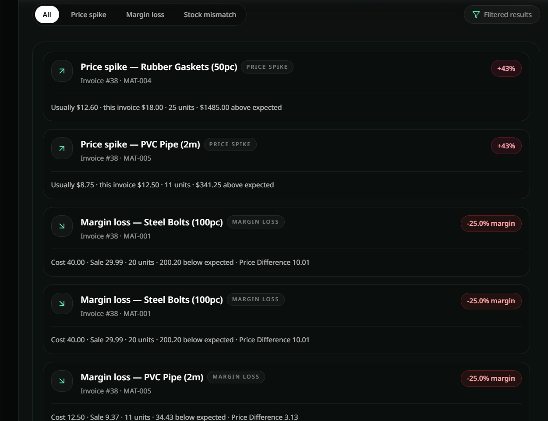Click the funnel icon in Filtered results
The image size is (548, 421).
point(476,15)
